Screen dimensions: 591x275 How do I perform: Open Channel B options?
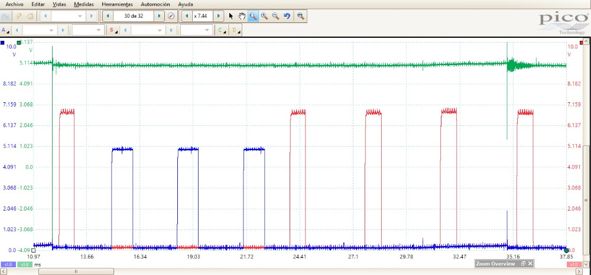pyautogui.click(x=112, y=30)
